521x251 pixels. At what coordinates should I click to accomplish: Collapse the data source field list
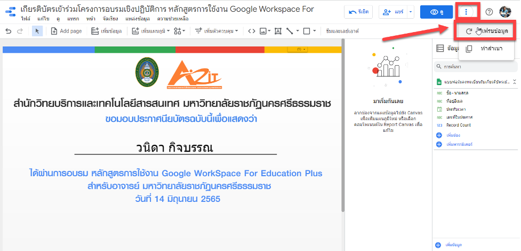click(x=515, y=82)
